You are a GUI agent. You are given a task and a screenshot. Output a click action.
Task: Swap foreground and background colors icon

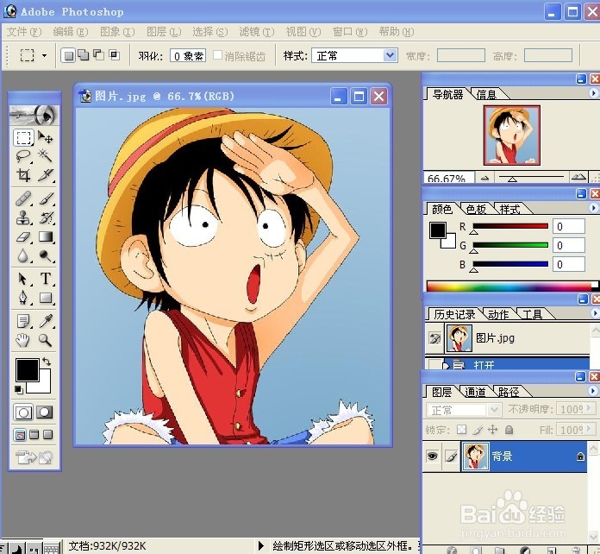pos(47,362)
